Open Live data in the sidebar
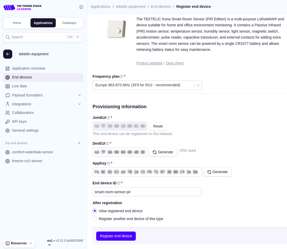 [x=19, y=86]
